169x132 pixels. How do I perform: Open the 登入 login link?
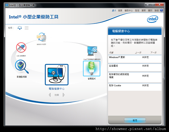[114, 10]
